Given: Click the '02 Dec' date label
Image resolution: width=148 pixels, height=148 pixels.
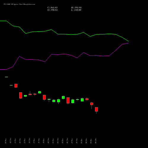Looking at the screenshot, I should tap(86, 141).
